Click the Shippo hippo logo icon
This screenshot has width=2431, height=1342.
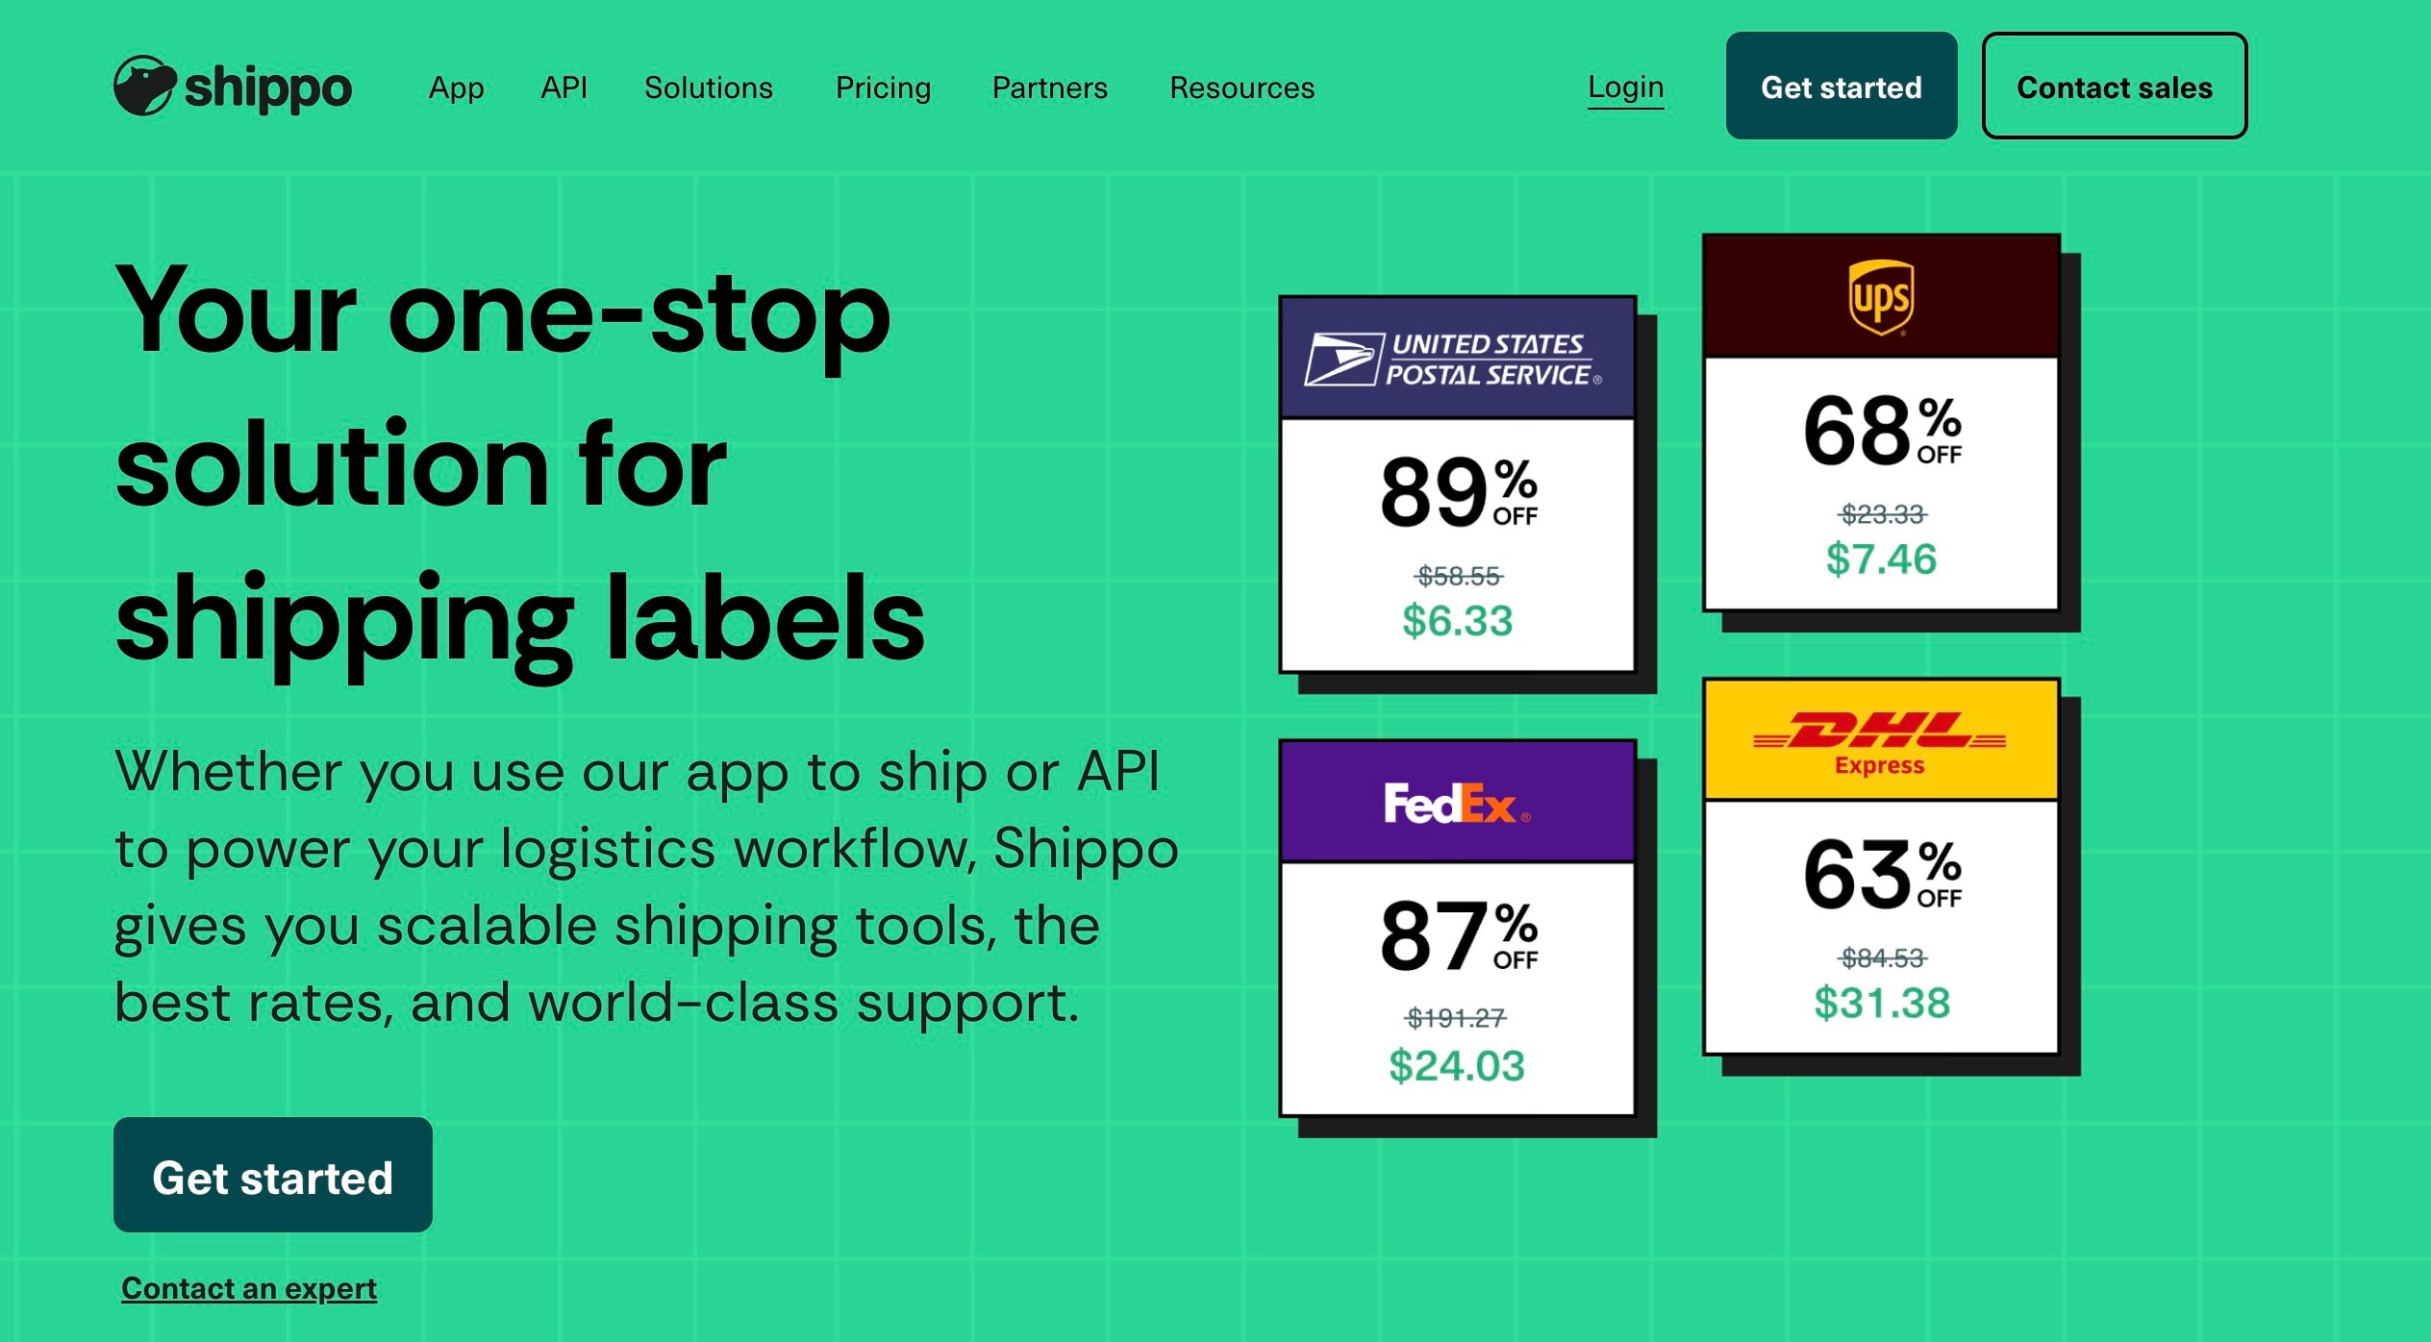click(144, 86)
